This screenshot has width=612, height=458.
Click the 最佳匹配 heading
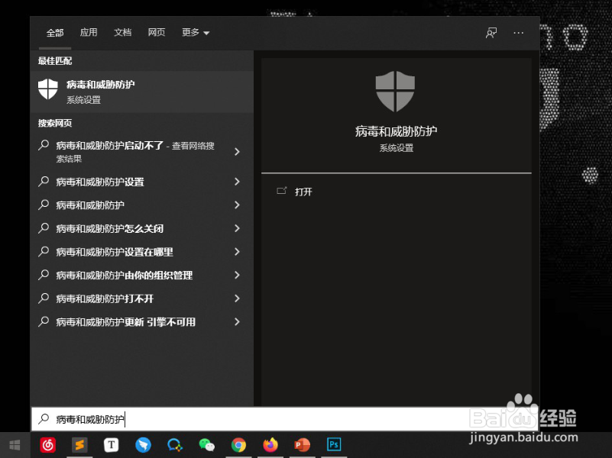click(x=55, y=61)
